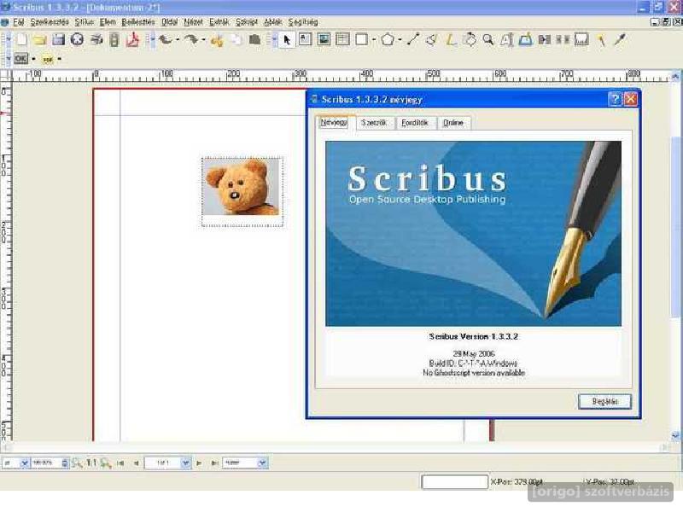Open the Measurements ruler tool

[582, 40]
